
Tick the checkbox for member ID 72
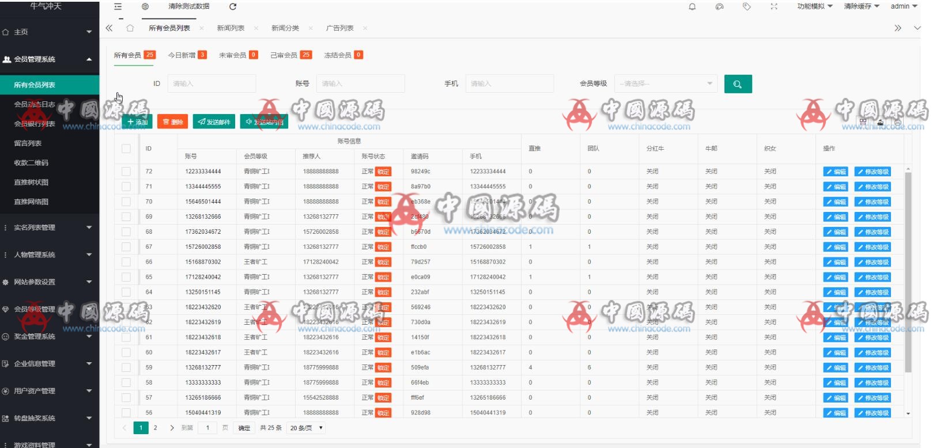[126, 172]
